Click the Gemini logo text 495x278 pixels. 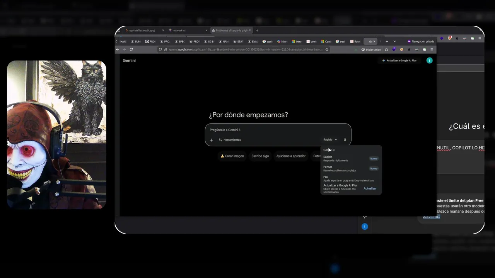[129, 61]
